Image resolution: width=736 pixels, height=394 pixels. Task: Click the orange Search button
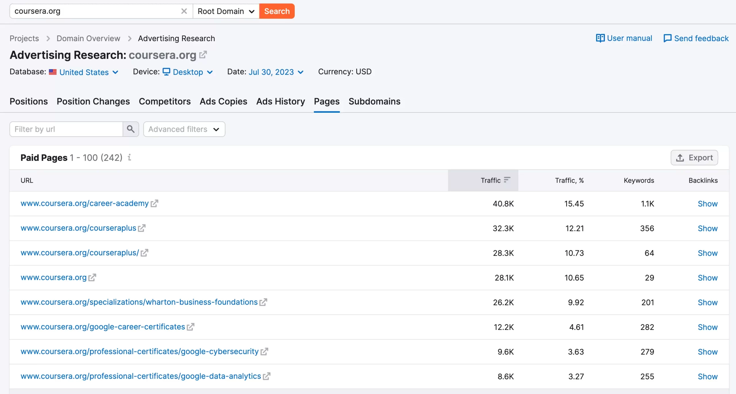(277, 11)
